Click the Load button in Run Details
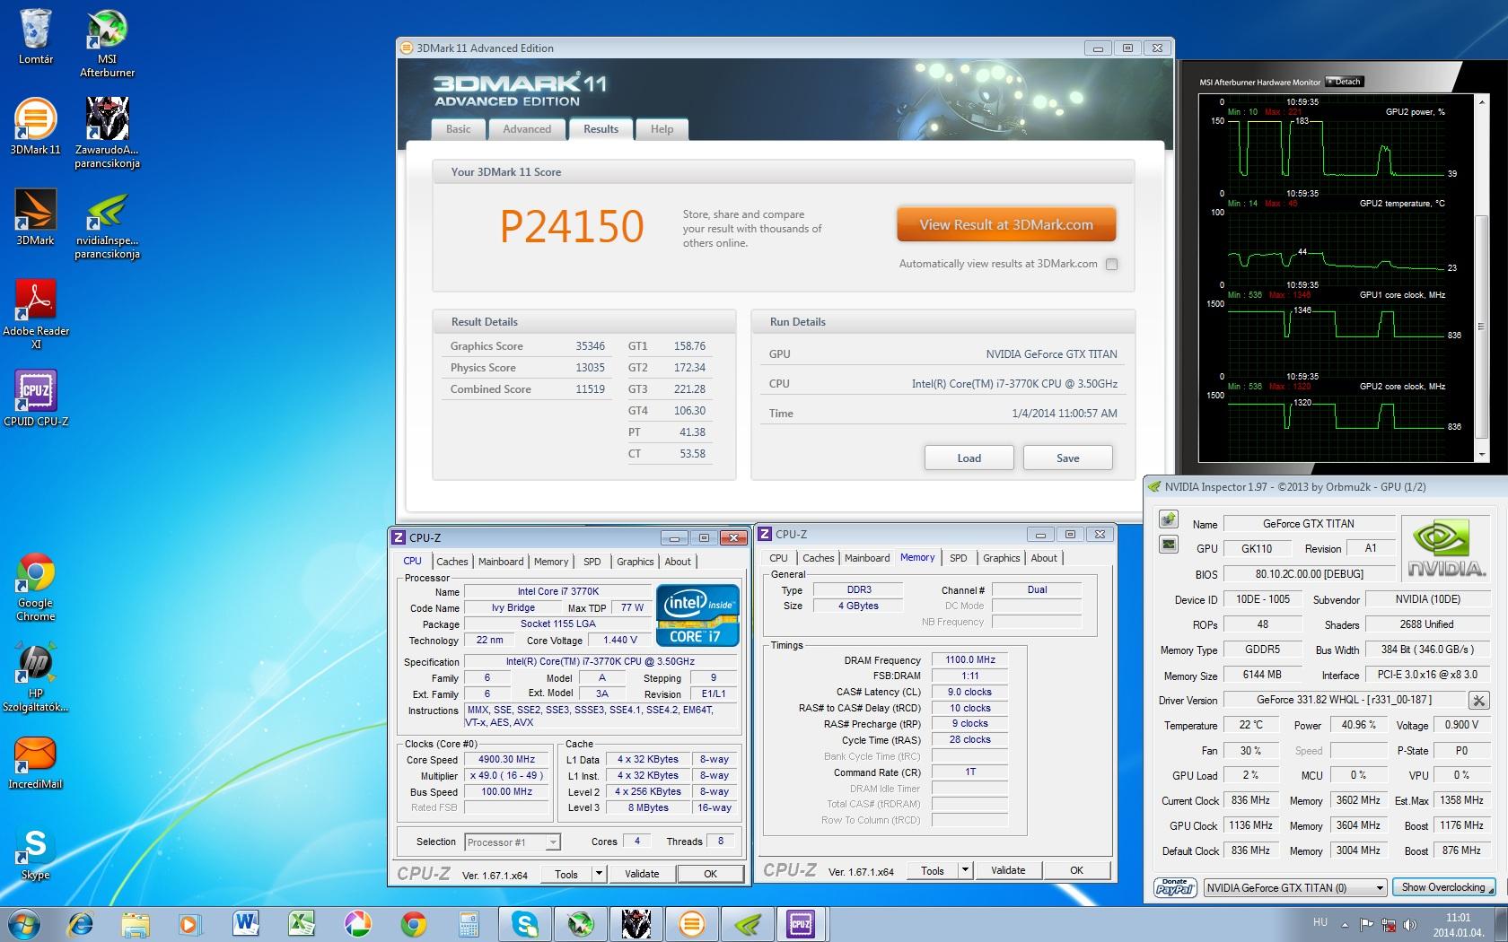The image size is (1508, 942). coord(969,458)
